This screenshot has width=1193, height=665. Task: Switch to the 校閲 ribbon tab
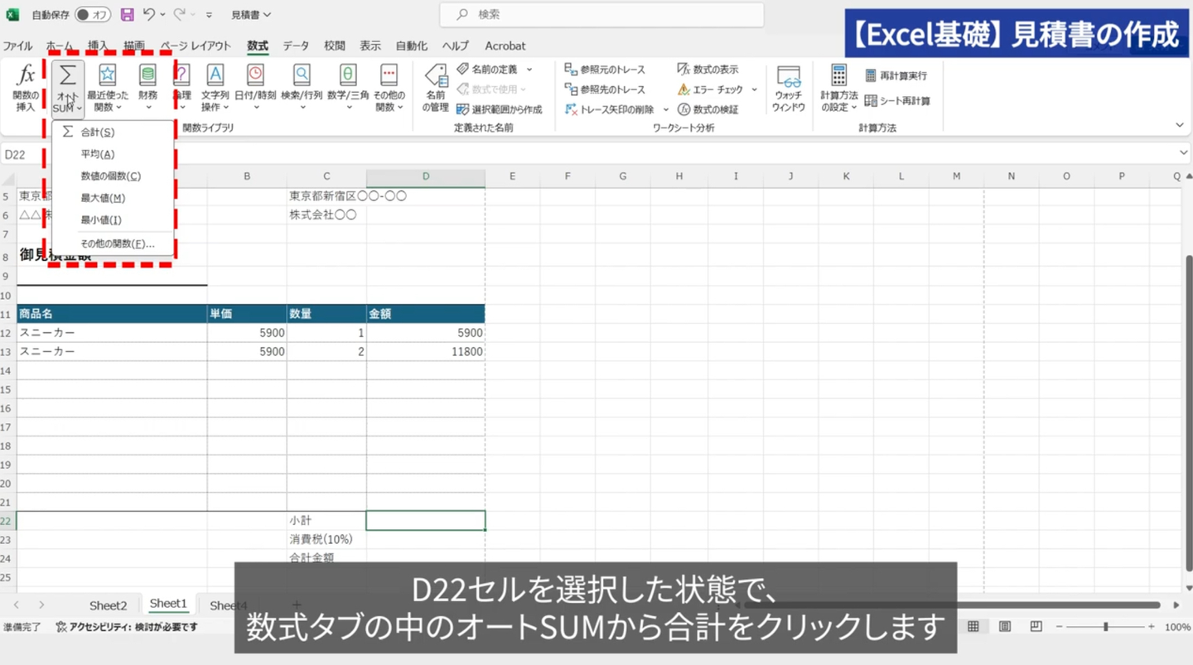pyautogui.click(x=334, y=46)
